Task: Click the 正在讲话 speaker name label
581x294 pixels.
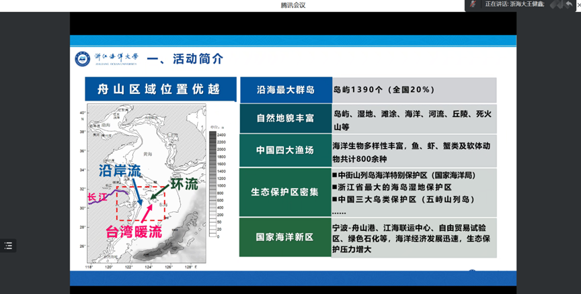Action: coord(514,4)
